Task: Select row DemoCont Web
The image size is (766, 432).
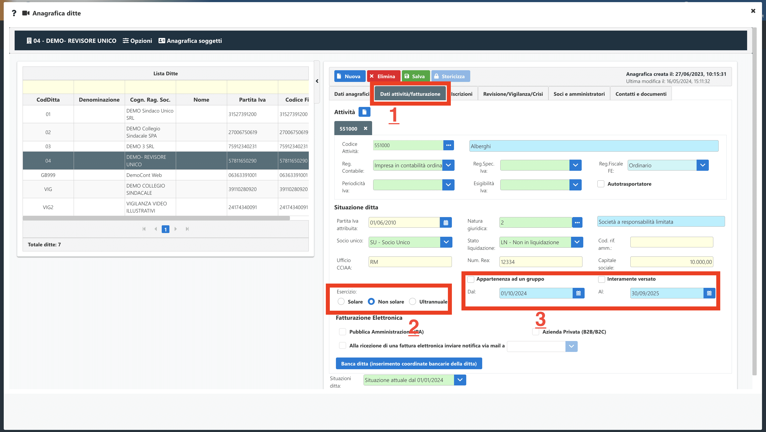Action: 166,175
